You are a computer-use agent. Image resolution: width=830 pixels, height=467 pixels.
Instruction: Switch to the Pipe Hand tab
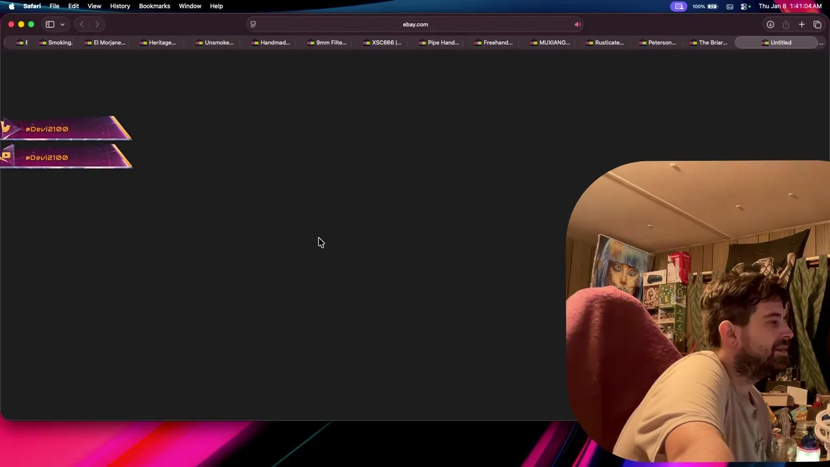click(438, 42)
